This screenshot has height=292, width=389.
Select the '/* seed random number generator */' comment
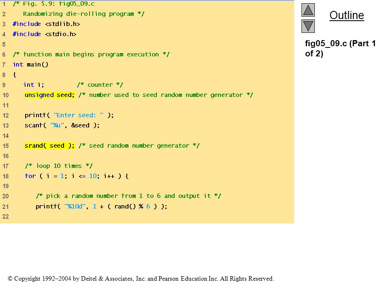pos(139,146)
